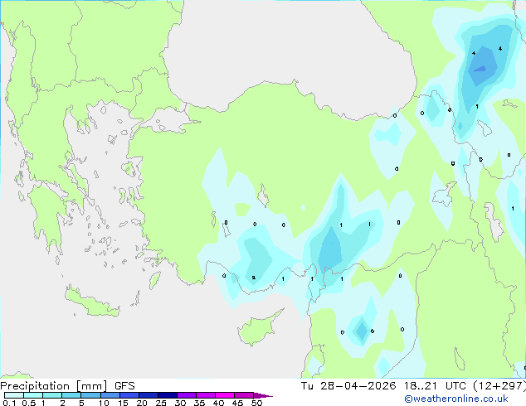Pick the 30–35 mm legend swatch
The height and width of the screenshot is (406, 526).
pyautogui.click(x=186, y=395)
